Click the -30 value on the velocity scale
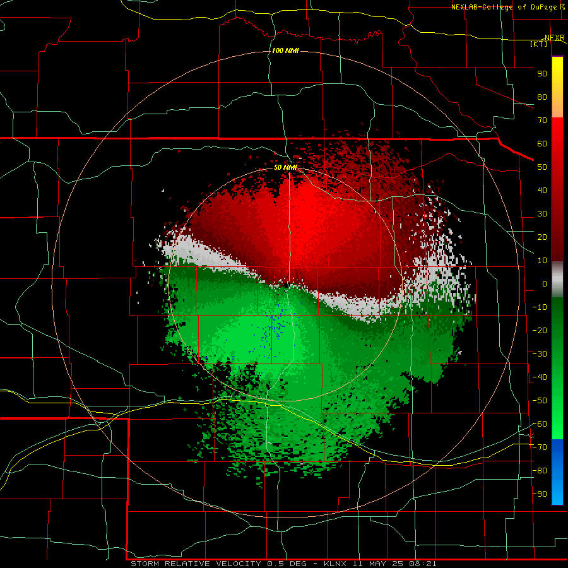Screen dimensions: 568x568 click(x=540, y=354)
